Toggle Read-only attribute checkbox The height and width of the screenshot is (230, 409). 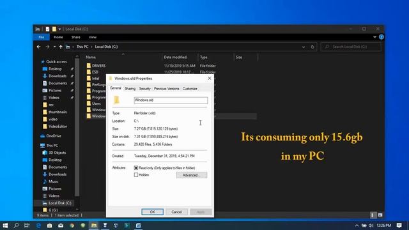(136, 168)
